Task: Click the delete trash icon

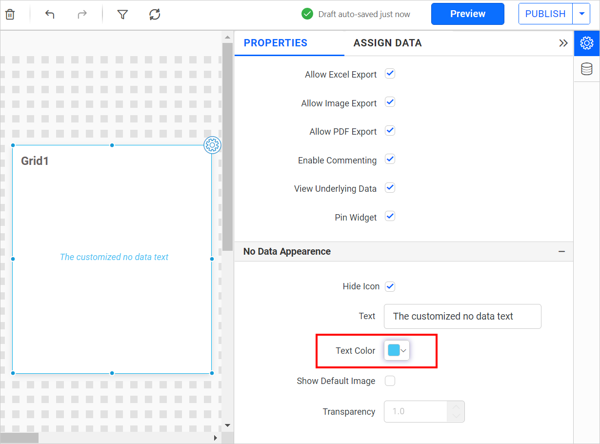Action: coord(10,15)
